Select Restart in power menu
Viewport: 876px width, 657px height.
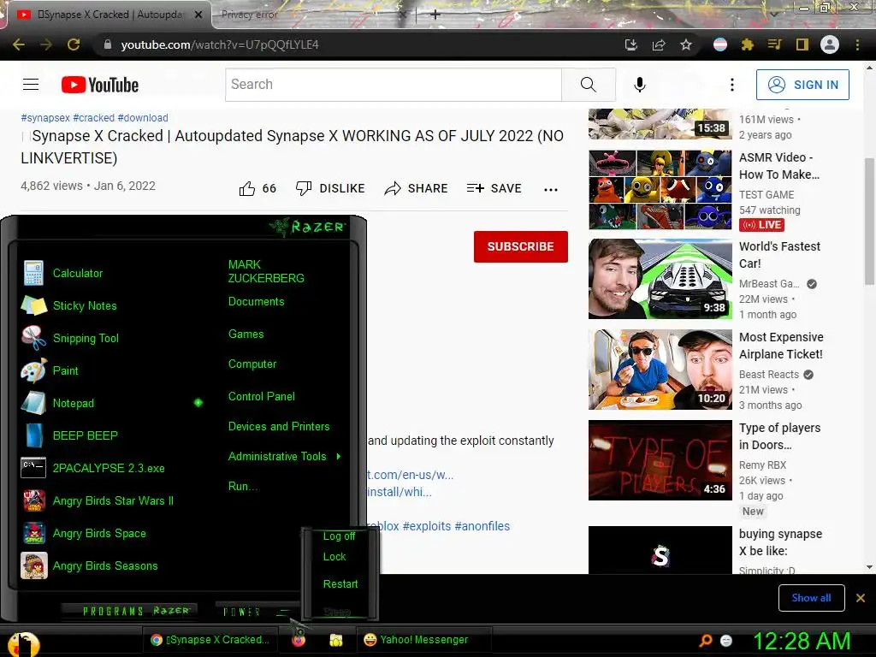[x=340, y=584]
